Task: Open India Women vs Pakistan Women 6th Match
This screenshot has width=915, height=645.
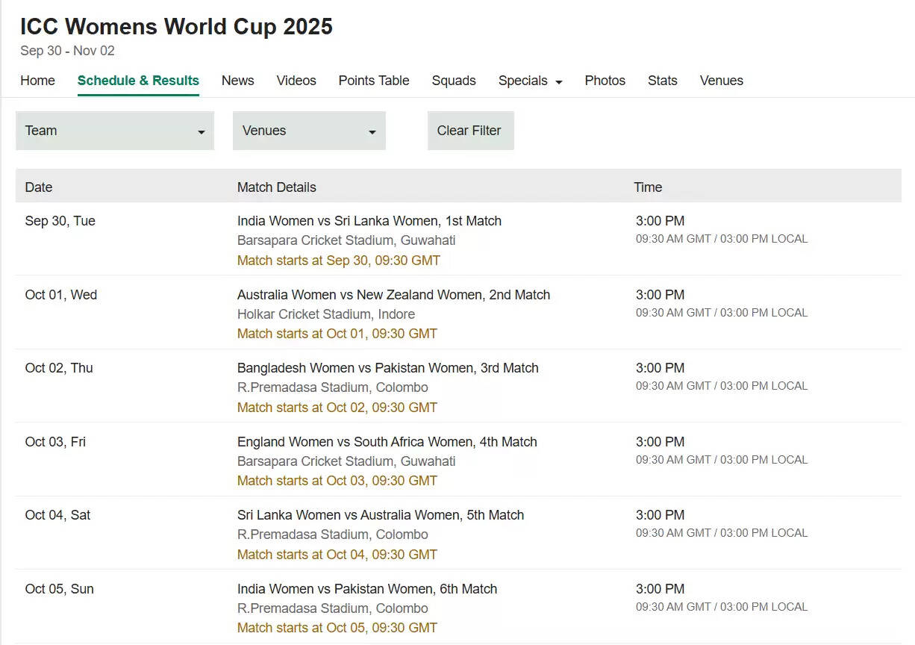Action: coord(367,589)
